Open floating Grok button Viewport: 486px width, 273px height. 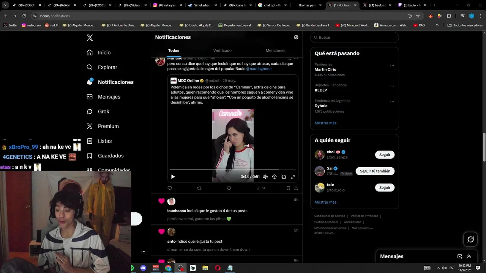point(470,239)
